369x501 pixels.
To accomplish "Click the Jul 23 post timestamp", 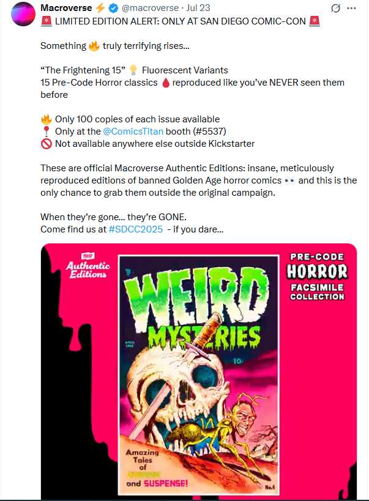I will (x=198, y=8).
